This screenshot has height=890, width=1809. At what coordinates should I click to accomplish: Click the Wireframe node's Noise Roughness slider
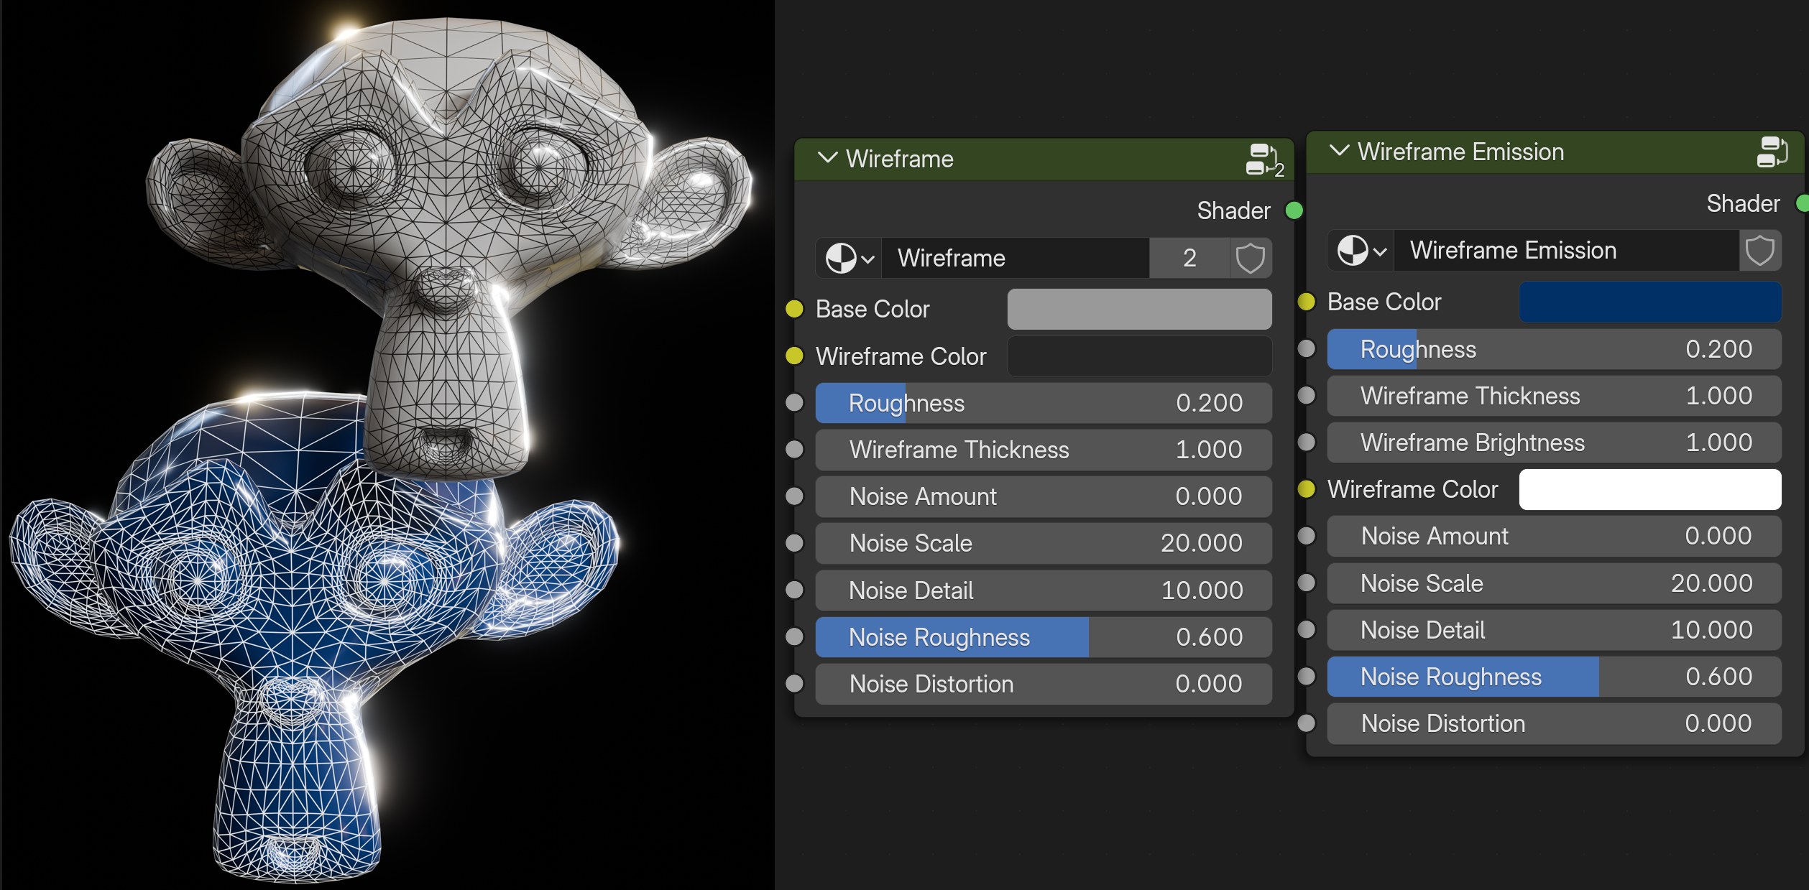1043,637
